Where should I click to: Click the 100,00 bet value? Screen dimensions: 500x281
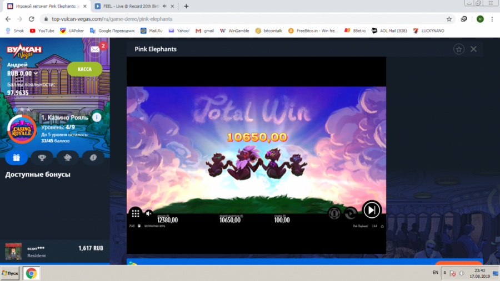point(282,220)
